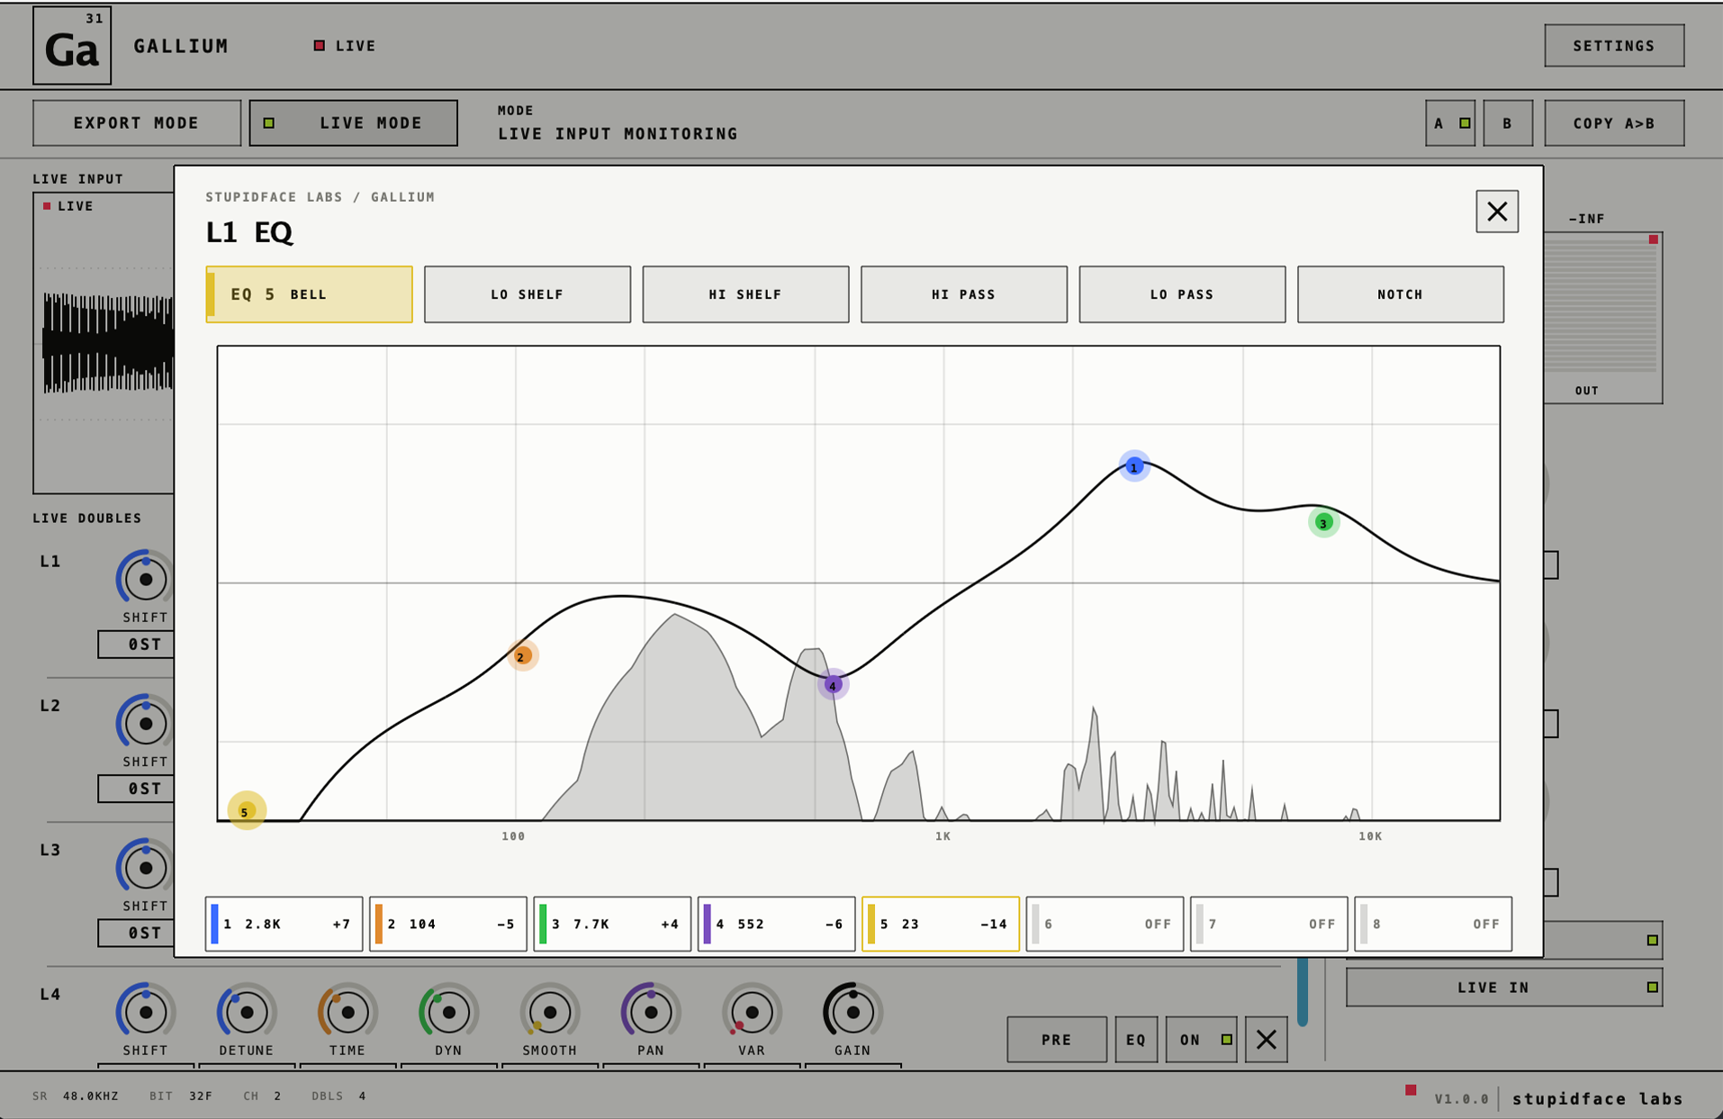The image size is (1723, 1119).
Task: Switch filter type to Lo Pass
Action: pos(1182,294)
